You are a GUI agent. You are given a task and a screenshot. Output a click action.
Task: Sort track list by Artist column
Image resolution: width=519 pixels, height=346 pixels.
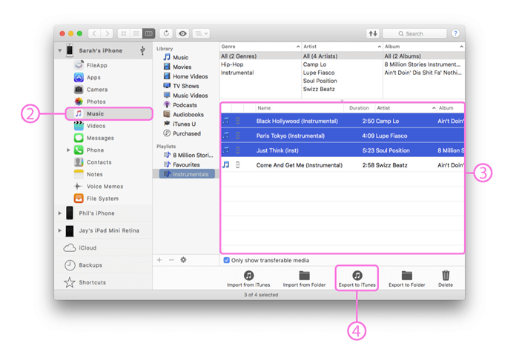(406, 108)
